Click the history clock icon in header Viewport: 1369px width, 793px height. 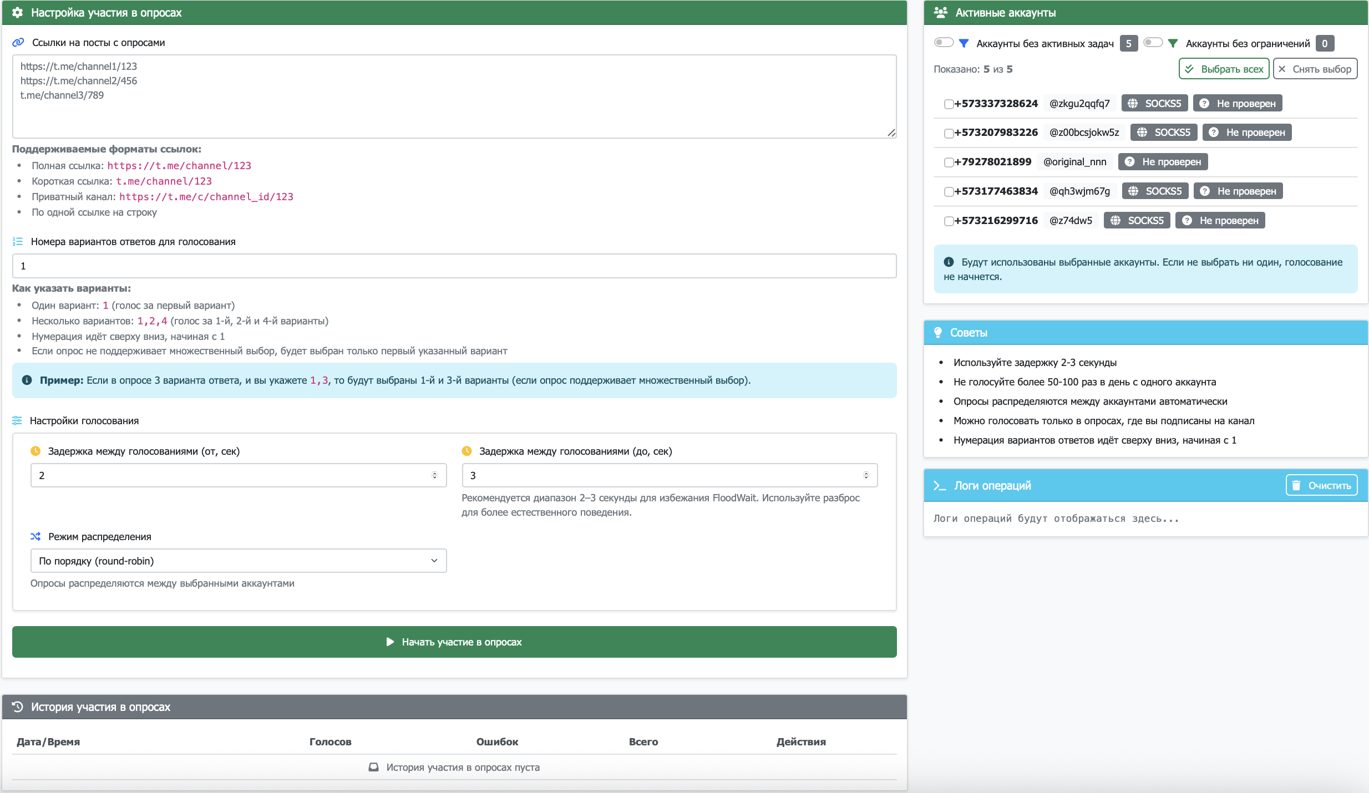pos(18,706)
